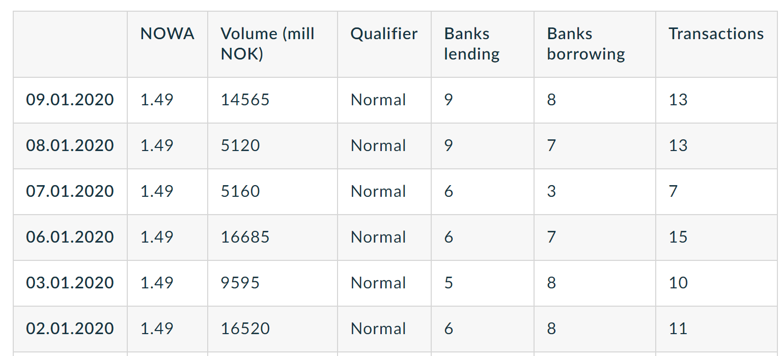The image size is (783, 356).
Task: Click banks borrowing value 3
Action: click(x=551, y=191)
